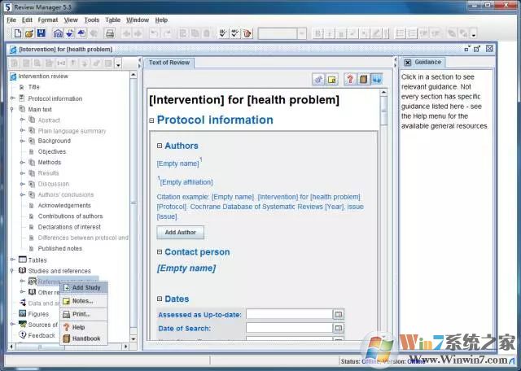The image size is (521, 371).
Task: Click the red question mark Help icon
Action: pos(350,79)
